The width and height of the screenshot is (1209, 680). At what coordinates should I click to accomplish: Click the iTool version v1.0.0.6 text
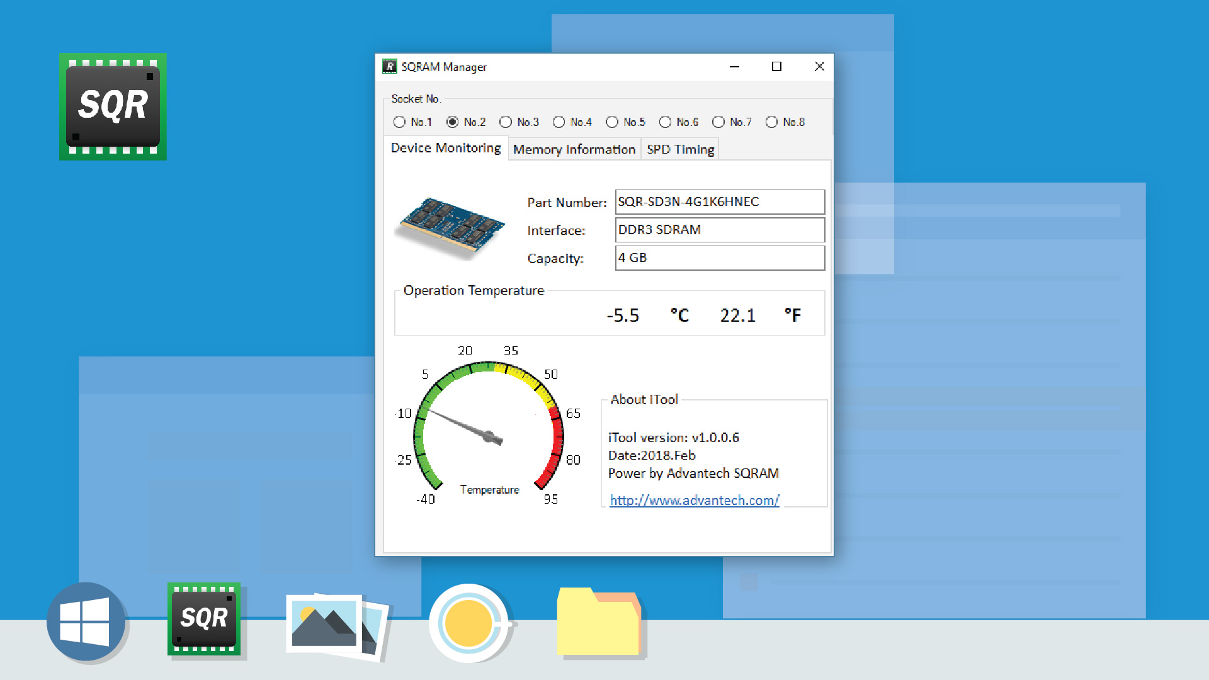click(674, 438)
